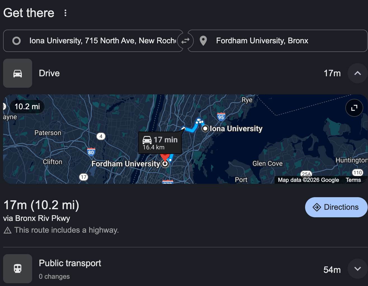Swap origin and destination locations
This screenshot has height=286, width=368.
coord(185,41)
